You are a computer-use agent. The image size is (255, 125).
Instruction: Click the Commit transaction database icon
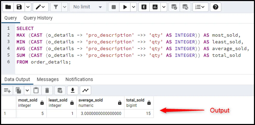click(175, 7)
